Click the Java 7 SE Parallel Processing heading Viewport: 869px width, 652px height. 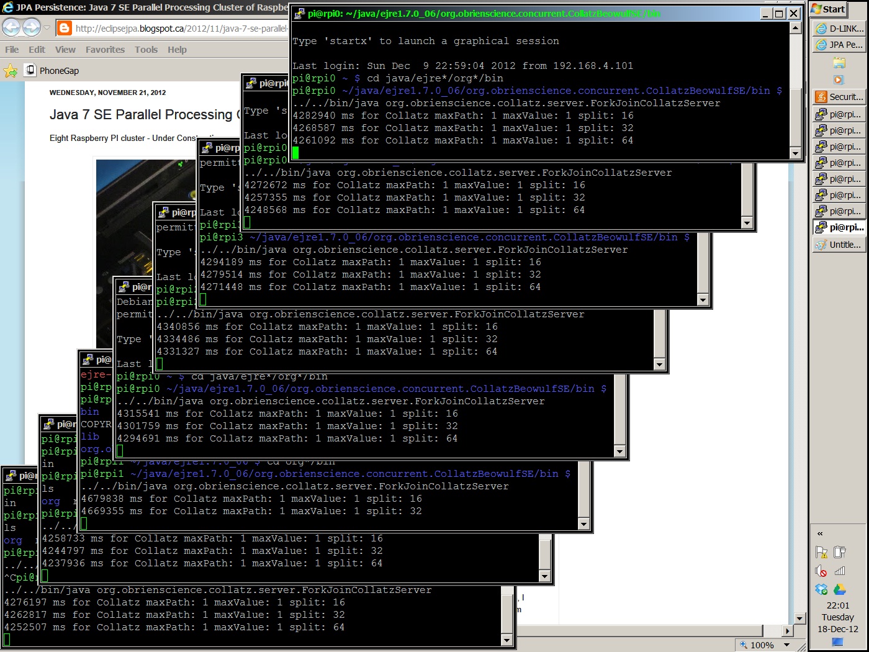pyautogui.click(x=140, y=115)
